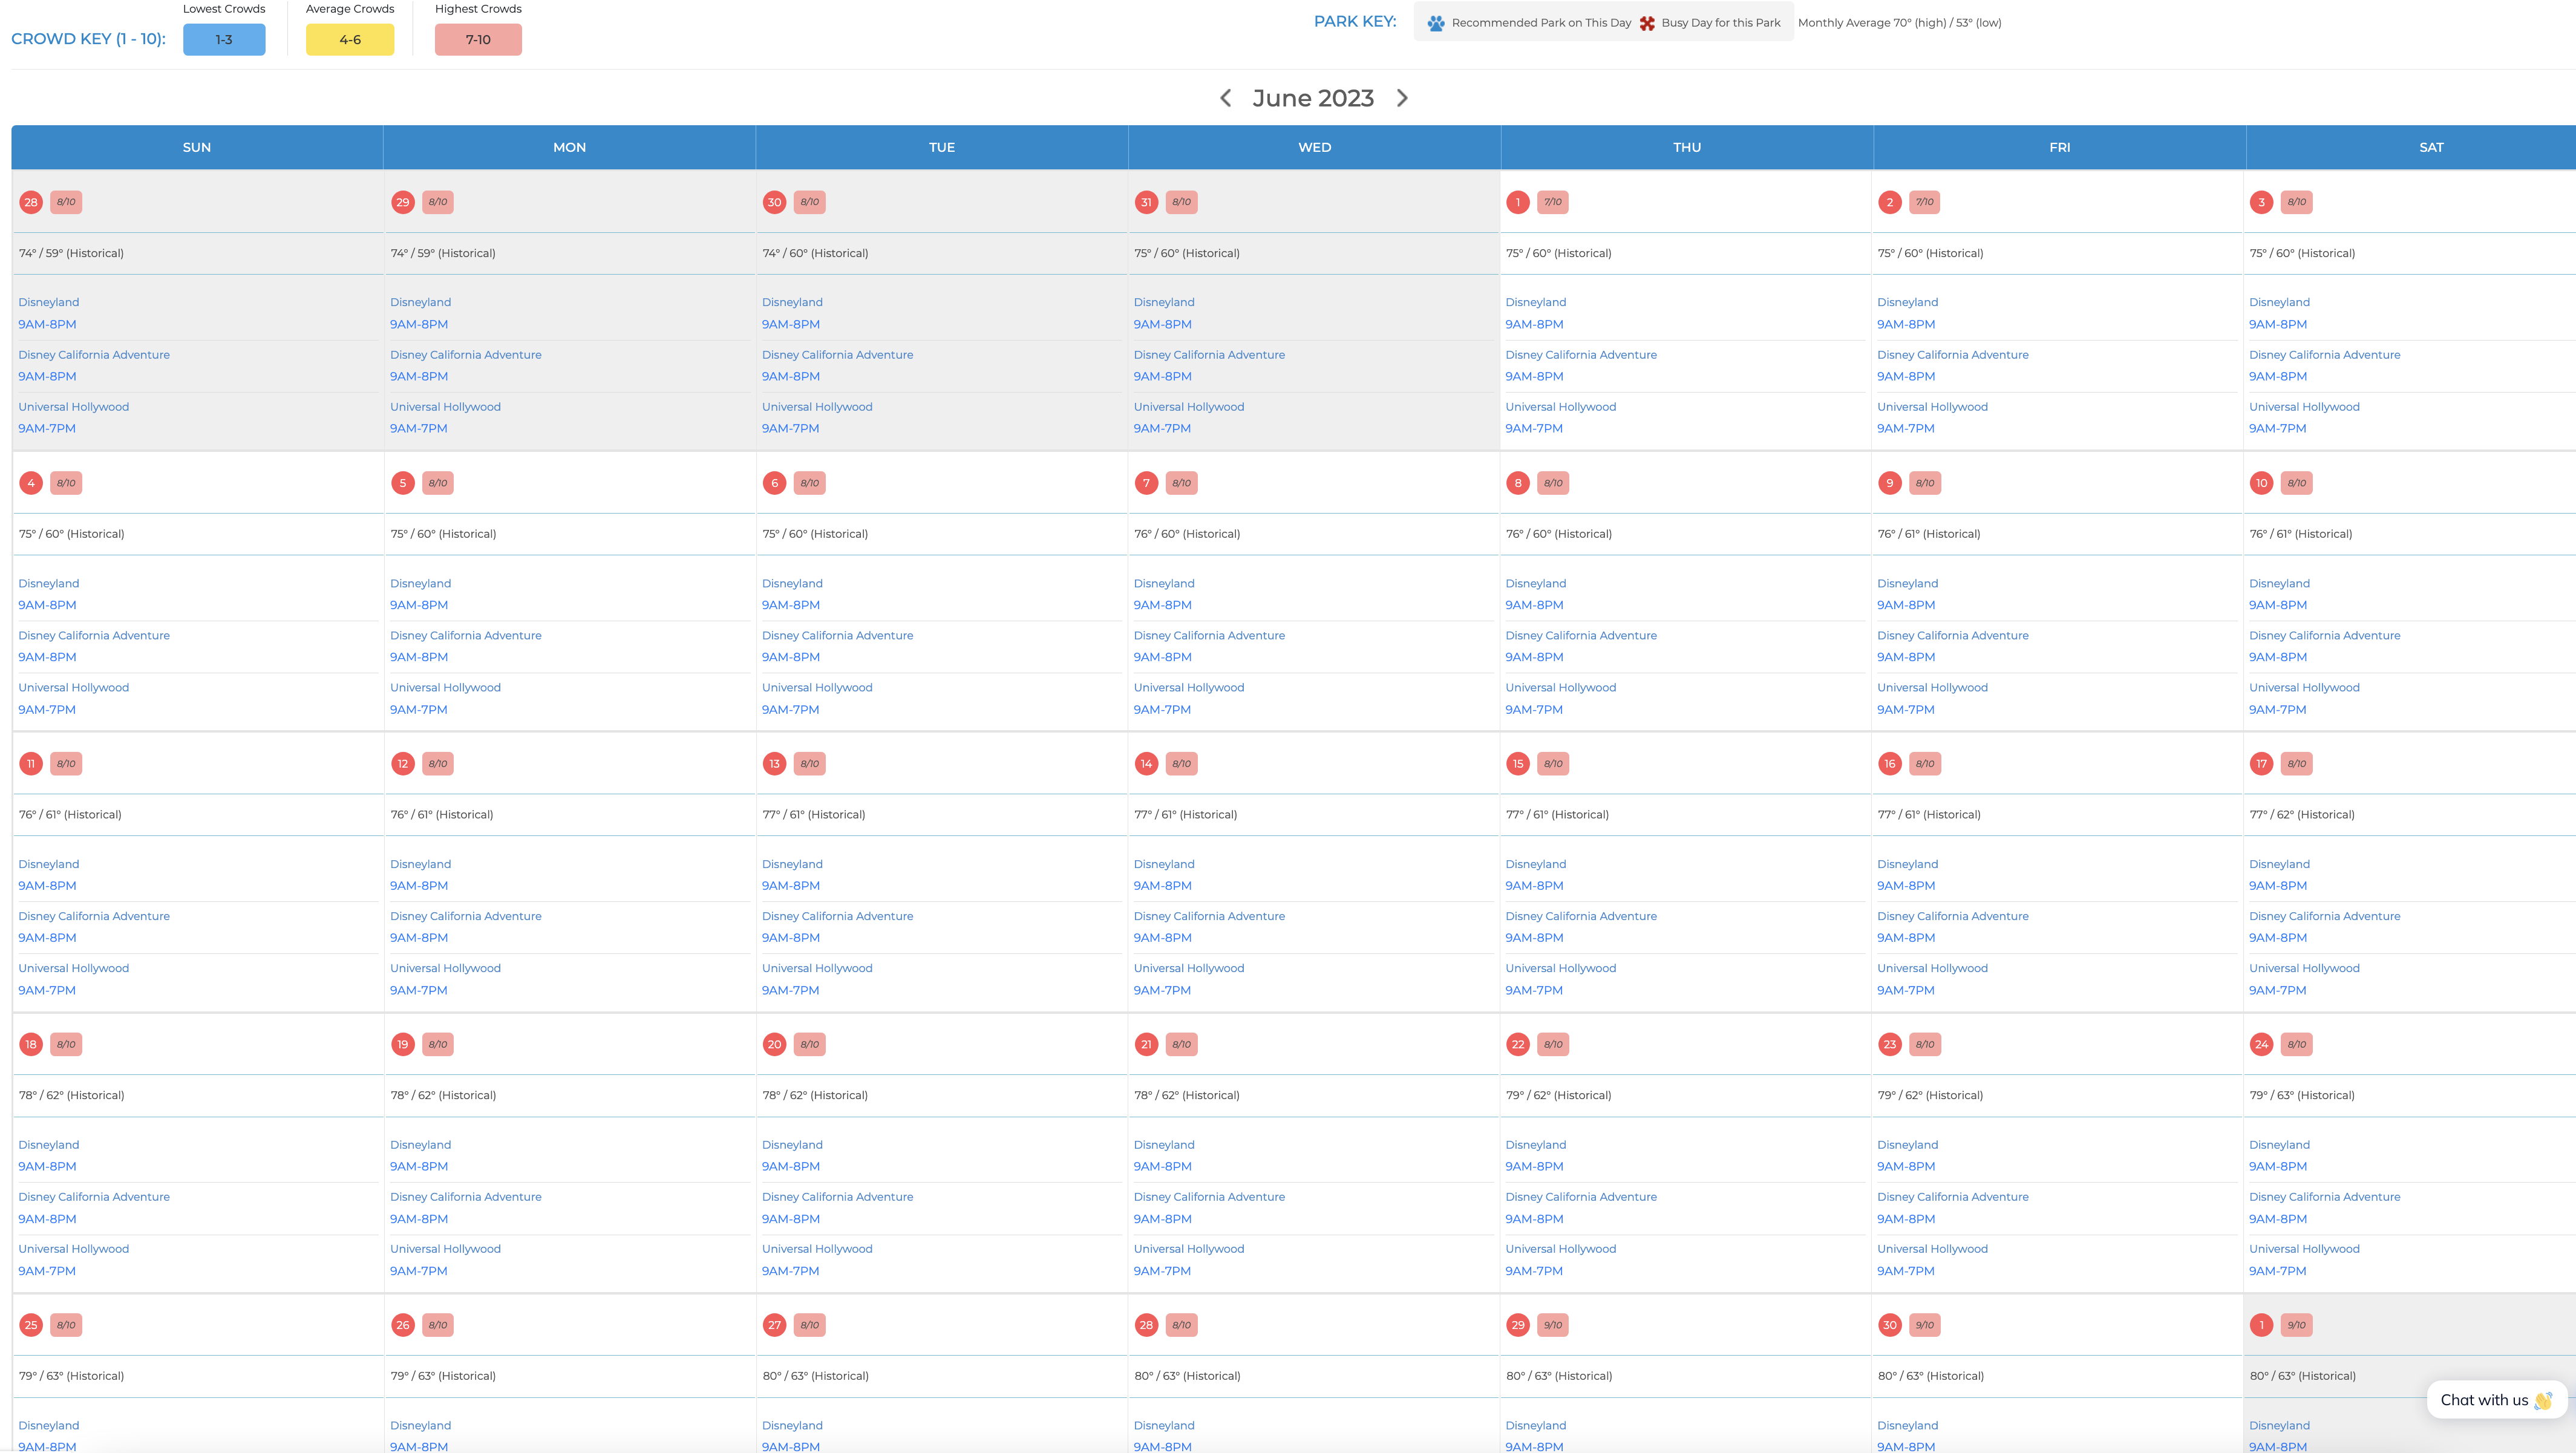Image resolution: width=2576 pixels, height=1453 pixels.
Task: Open Universal Hollywood link on Friday June 23
Action: (x=1932, y=1249)
